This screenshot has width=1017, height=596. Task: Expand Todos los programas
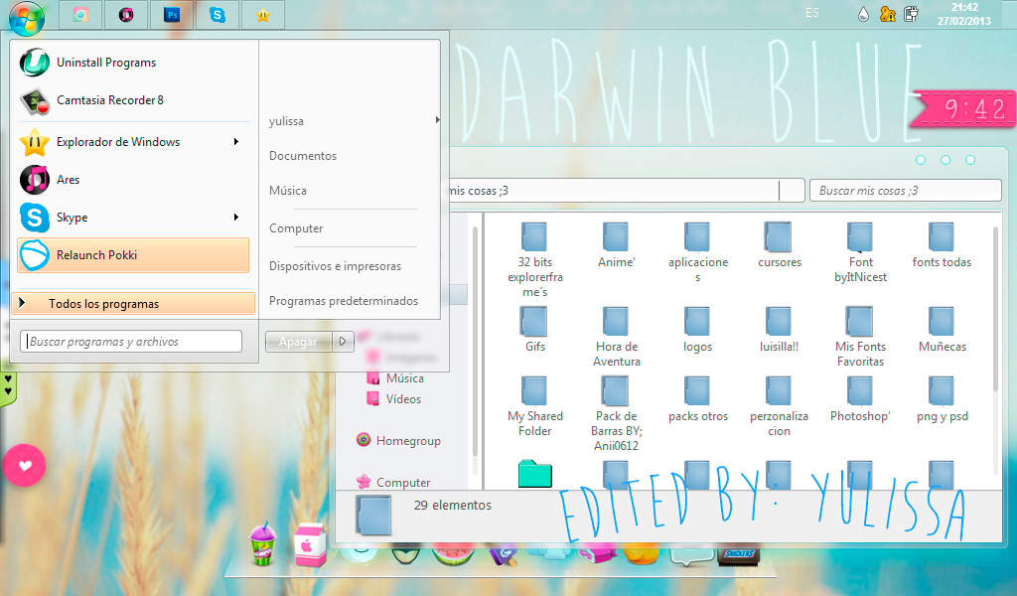(134, 304)
